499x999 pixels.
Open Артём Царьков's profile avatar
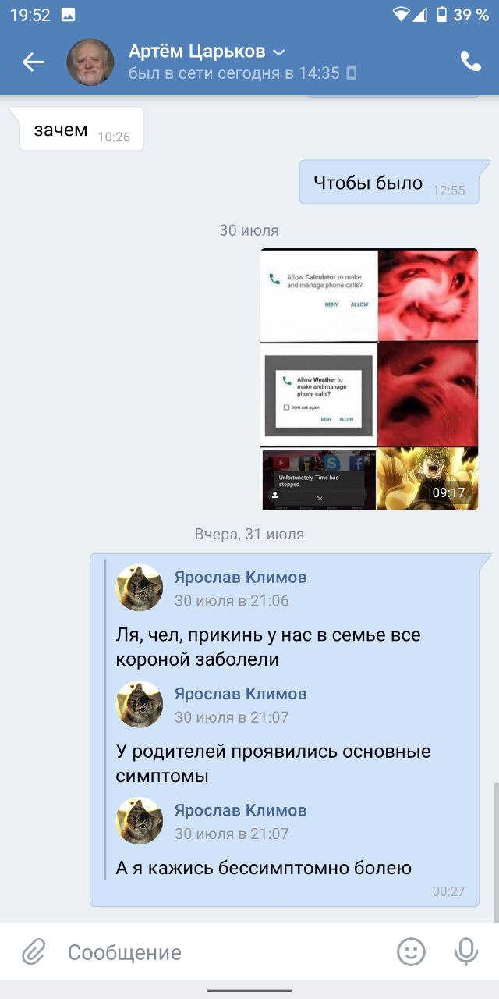(90, 62)
